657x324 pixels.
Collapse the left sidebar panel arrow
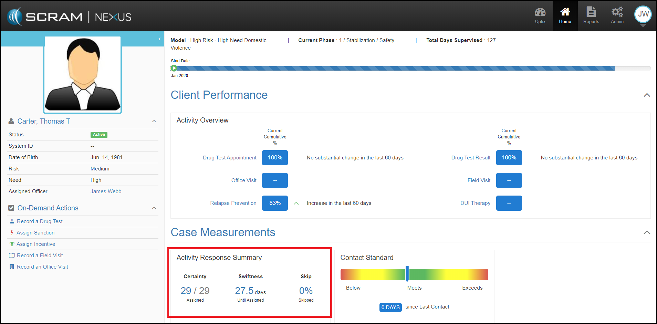[x=159, y=39]
